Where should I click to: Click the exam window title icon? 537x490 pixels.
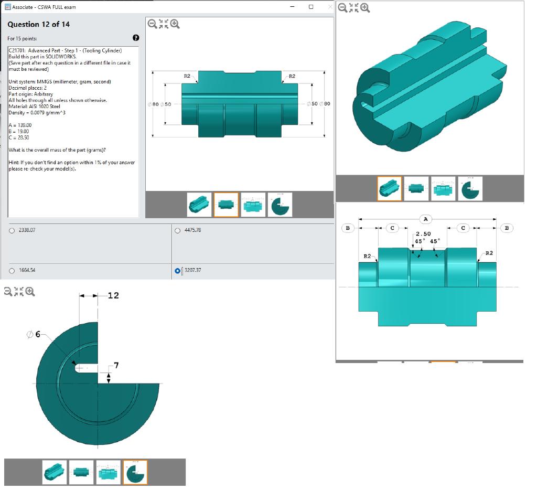7,7
